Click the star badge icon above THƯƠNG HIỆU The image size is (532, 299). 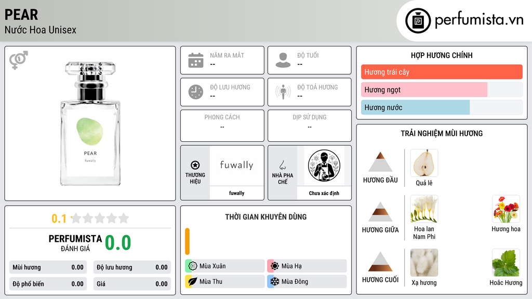(195, 165)
